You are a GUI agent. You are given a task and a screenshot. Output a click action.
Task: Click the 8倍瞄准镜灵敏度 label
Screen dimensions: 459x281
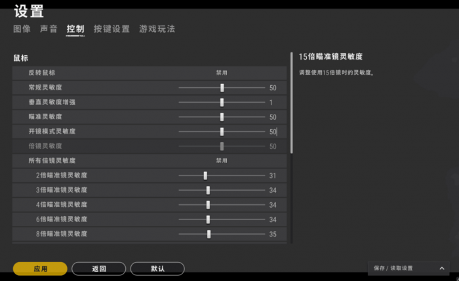pos(62,234)
